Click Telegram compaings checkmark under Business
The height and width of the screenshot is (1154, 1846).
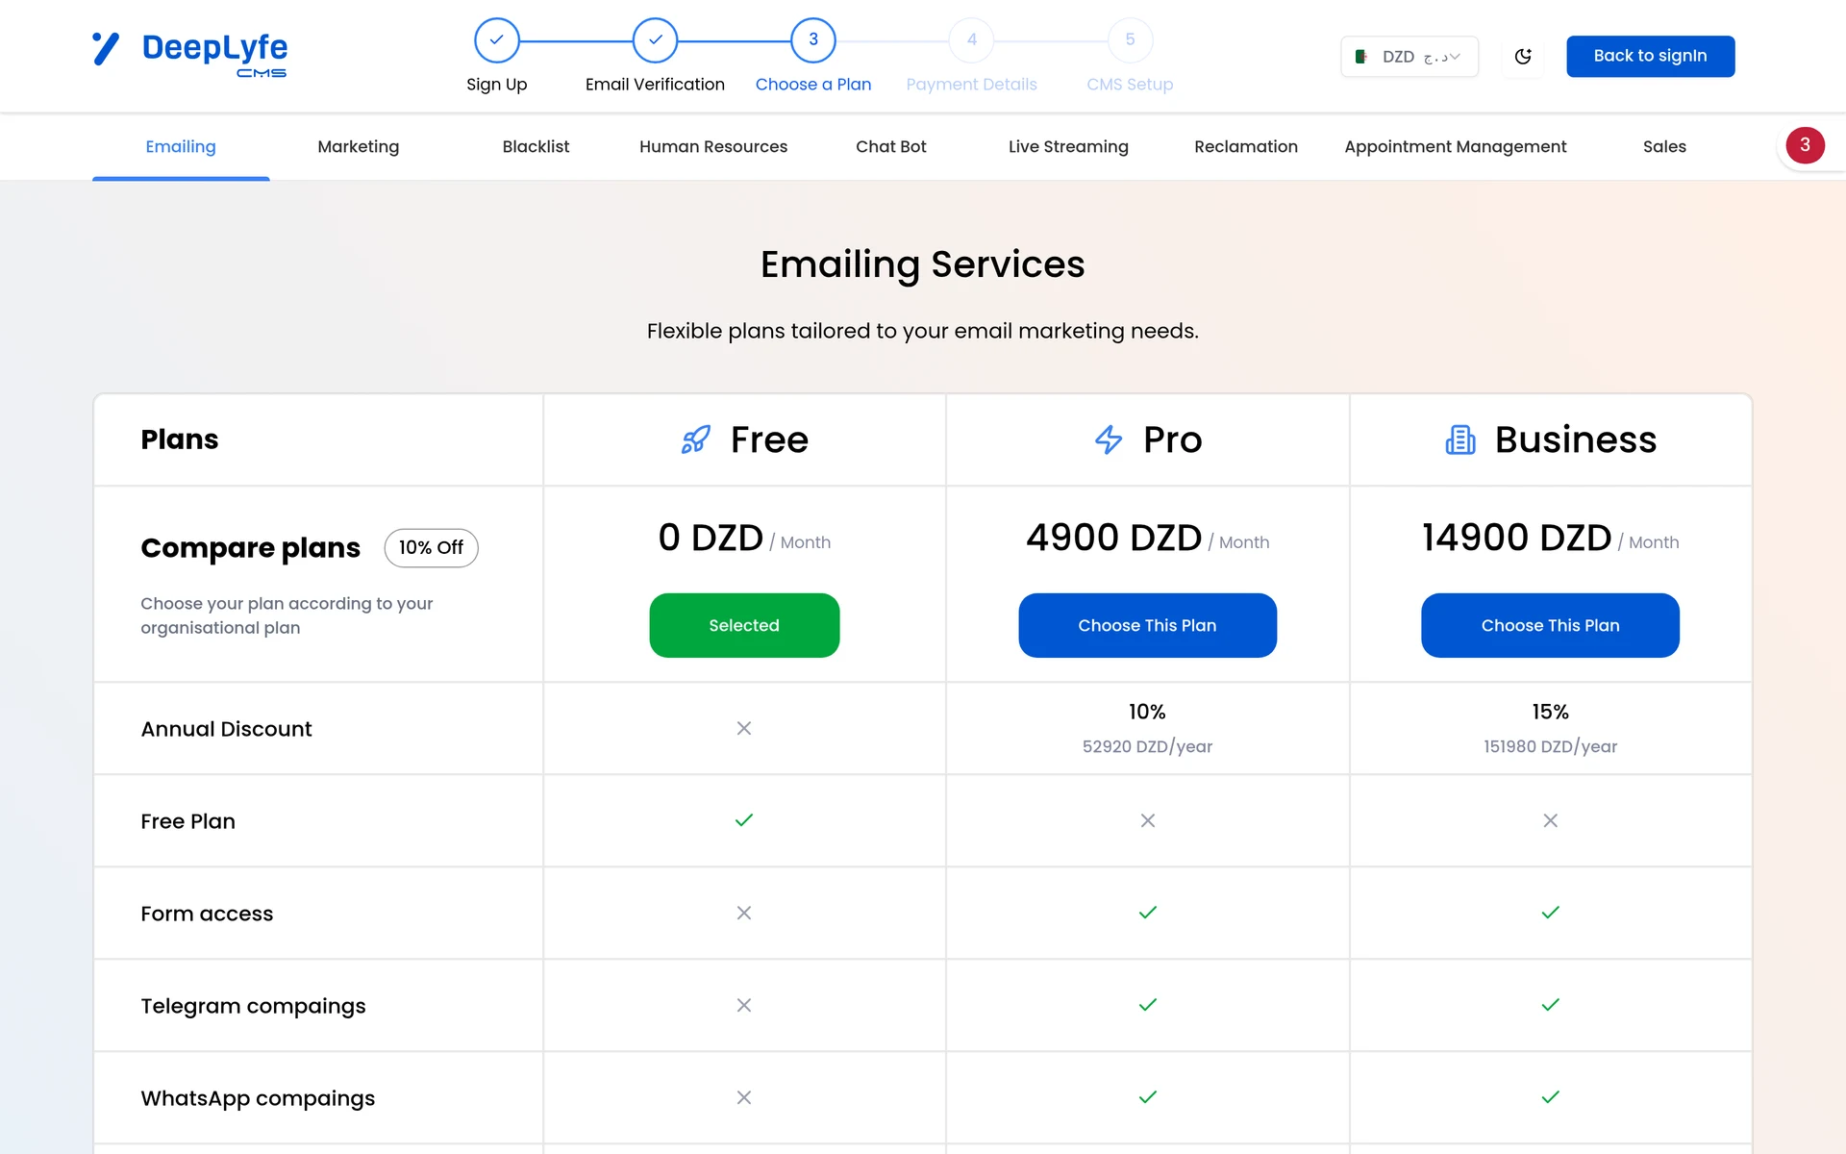coord(1551,1005)
